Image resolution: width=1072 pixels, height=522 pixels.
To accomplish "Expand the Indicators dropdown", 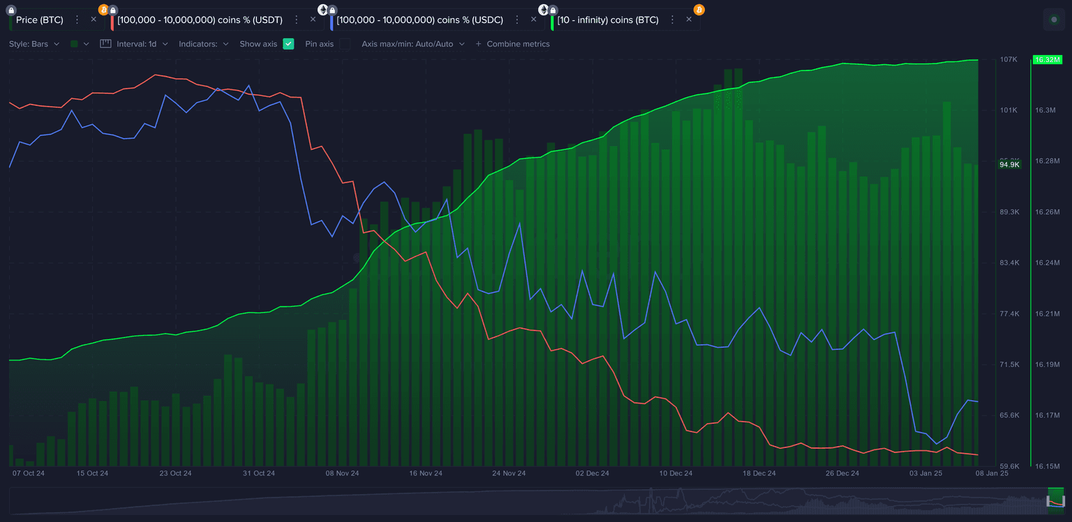I will [x=203, y=44].
